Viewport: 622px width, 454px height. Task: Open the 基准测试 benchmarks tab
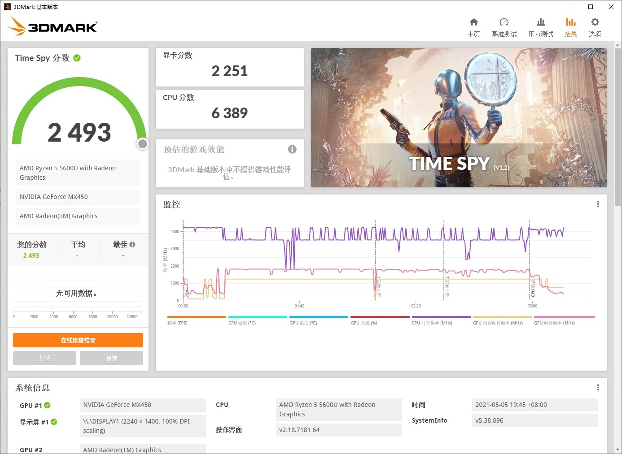point(504,27)
